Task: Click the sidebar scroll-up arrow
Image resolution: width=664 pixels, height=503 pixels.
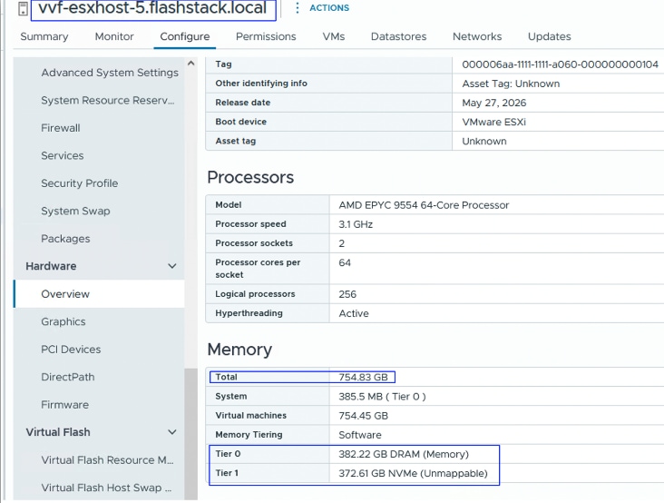Action: coord(191,64)
